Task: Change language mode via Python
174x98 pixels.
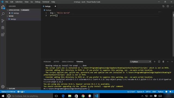Action: coord(161,92)
